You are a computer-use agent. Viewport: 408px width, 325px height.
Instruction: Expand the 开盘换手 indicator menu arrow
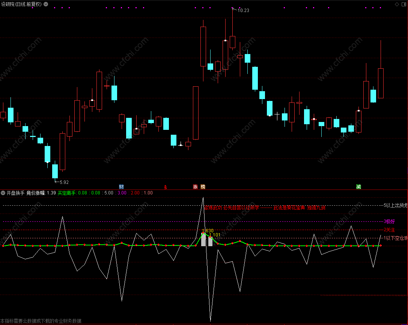(x=3, y=193)
